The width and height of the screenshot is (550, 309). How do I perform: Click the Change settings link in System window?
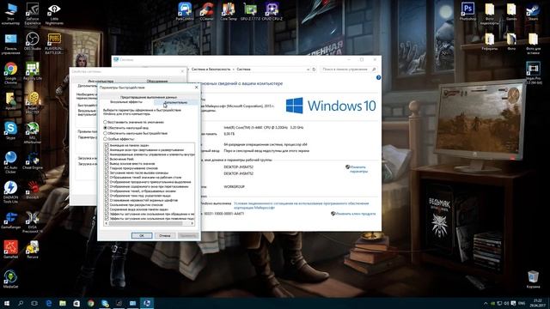(357, 169)
